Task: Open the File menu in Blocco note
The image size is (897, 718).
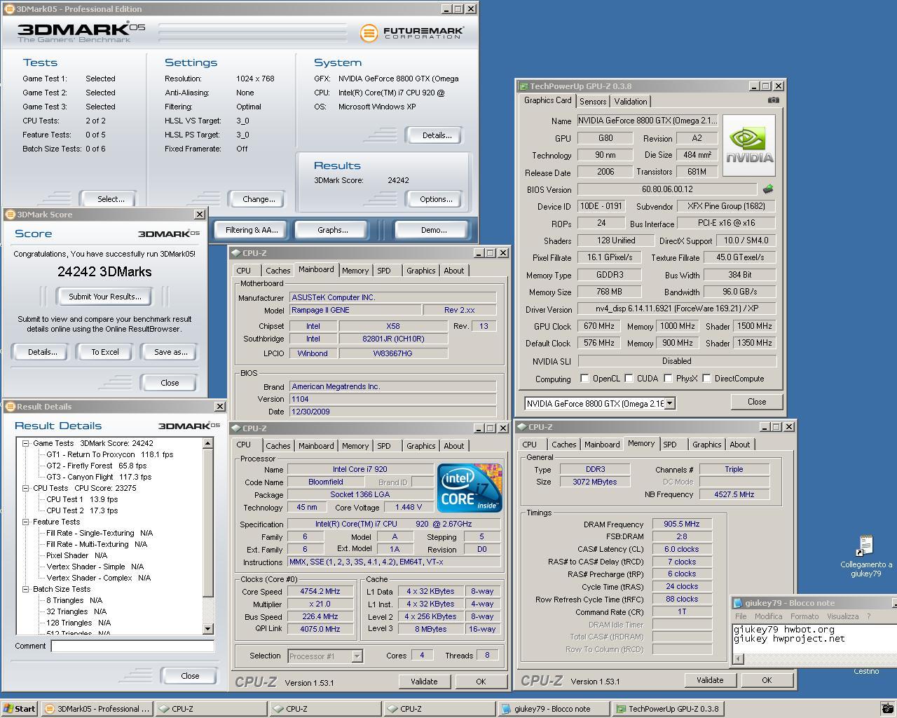Action: tap(741, 616)
